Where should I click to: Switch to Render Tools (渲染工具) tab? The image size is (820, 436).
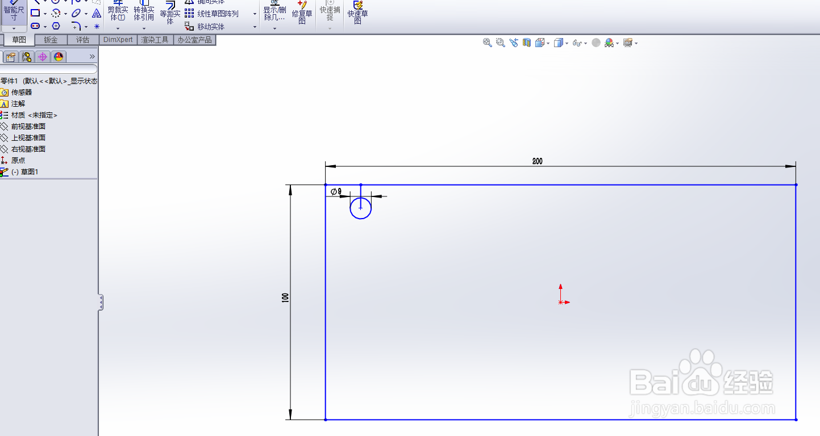click(155, 40)
